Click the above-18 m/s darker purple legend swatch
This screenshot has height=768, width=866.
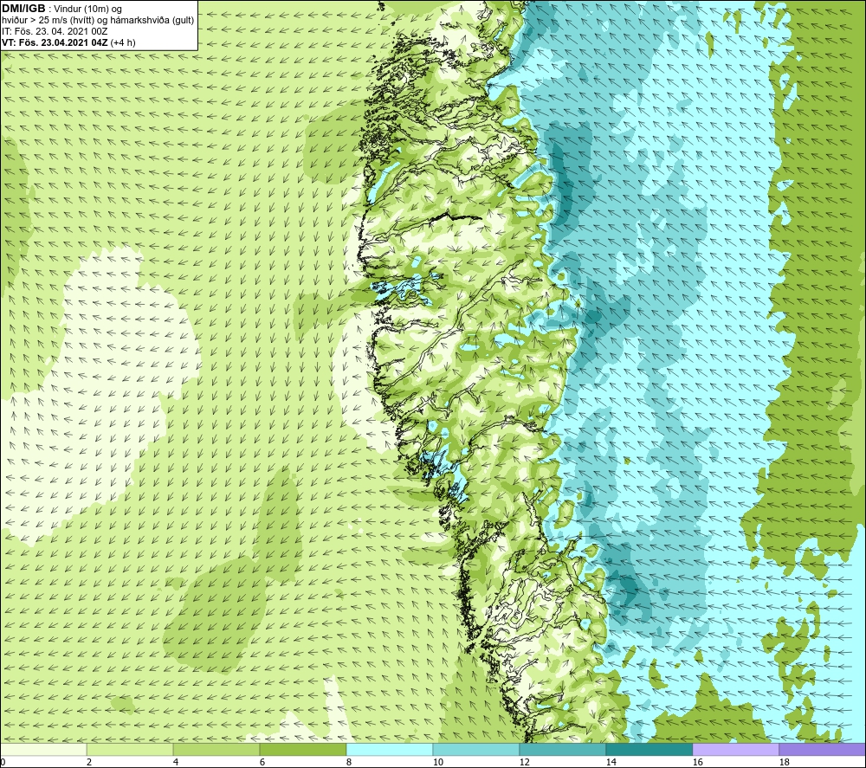[x=823, y=749]
